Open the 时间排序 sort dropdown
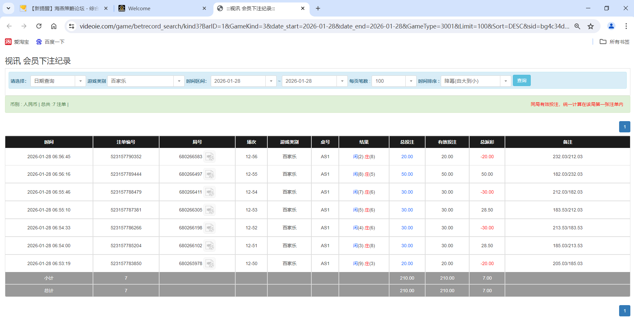Image resolution: width=634 pixels, height=322 pixels. [505, 81]
